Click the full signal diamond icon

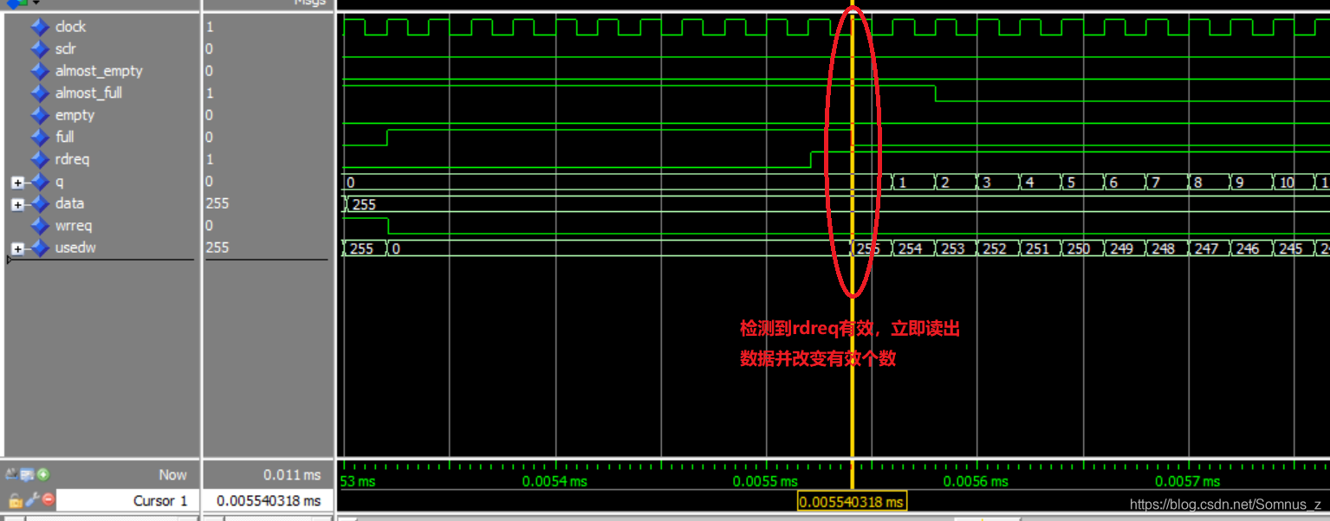tap(40, 137)
